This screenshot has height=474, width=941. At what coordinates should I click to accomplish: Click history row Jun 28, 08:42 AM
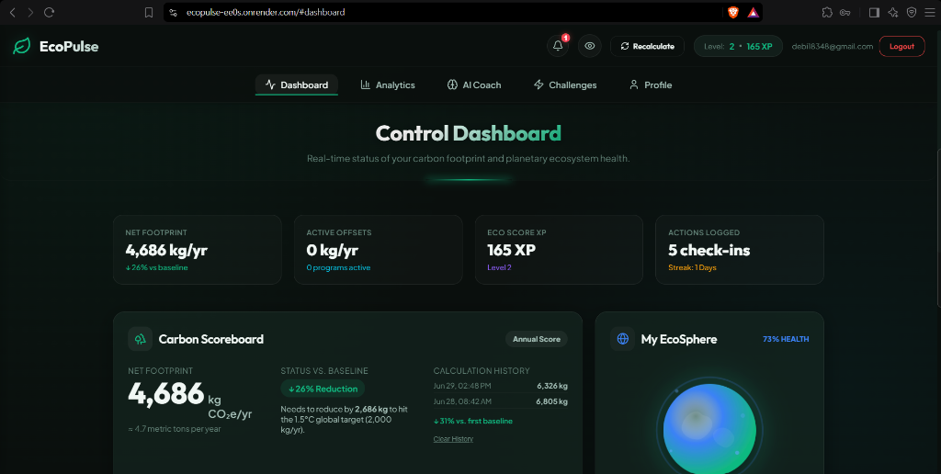[x=500, y=401]
